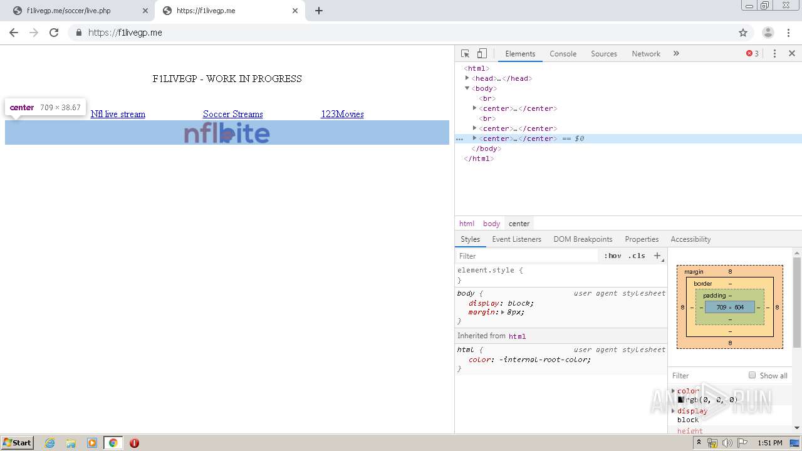This screenshot has height=451, width=802.
Task: Select the html opening tag in the DOM tree
Action: coord(477,68)
